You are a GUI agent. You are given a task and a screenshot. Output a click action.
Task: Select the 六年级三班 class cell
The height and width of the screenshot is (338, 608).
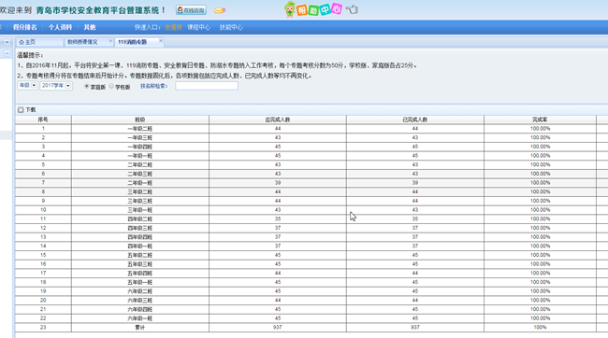click(140, 301)
